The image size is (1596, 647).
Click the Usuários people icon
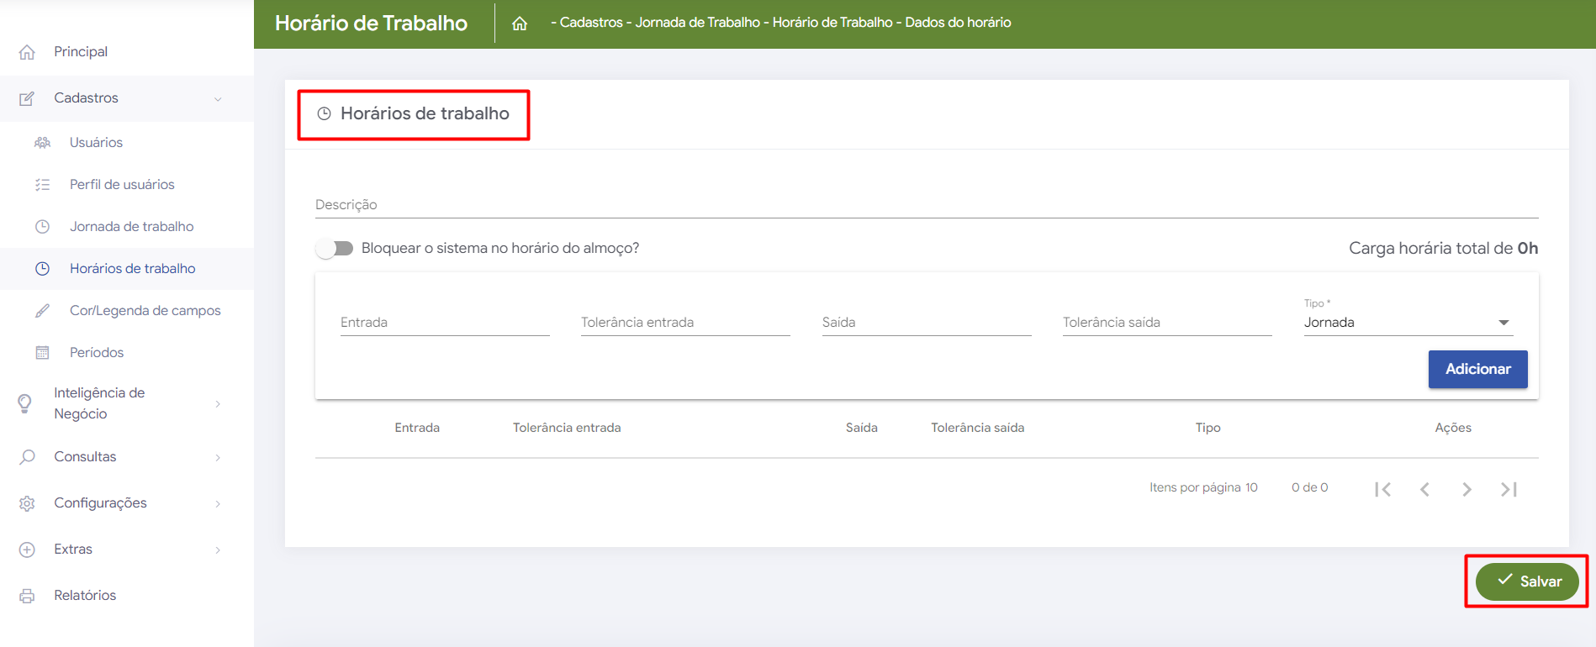[42, 143]
